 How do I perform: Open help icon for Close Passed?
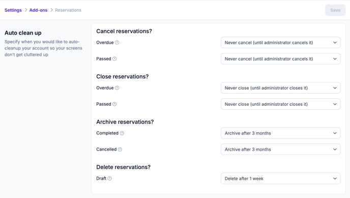pyautogui.click(x=114, y=104)
